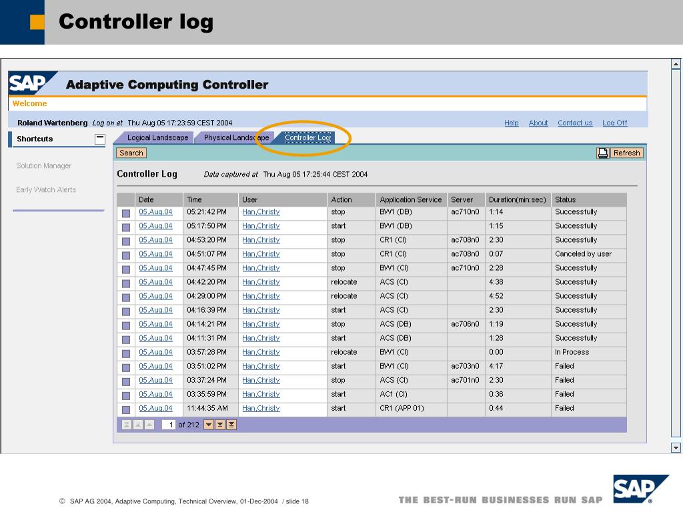
Task: Select the row at 03:37:24 PM
Action: coord(126,382)
